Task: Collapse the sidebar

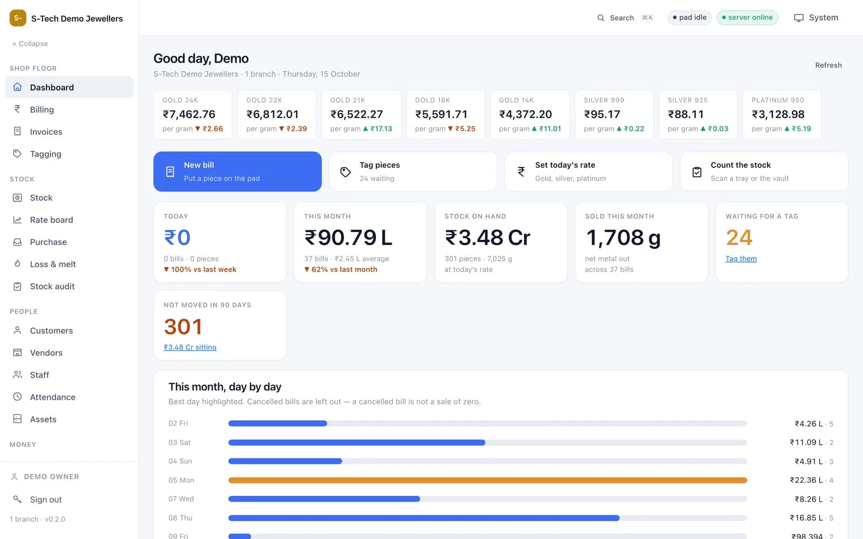Action: pos(30,44)
